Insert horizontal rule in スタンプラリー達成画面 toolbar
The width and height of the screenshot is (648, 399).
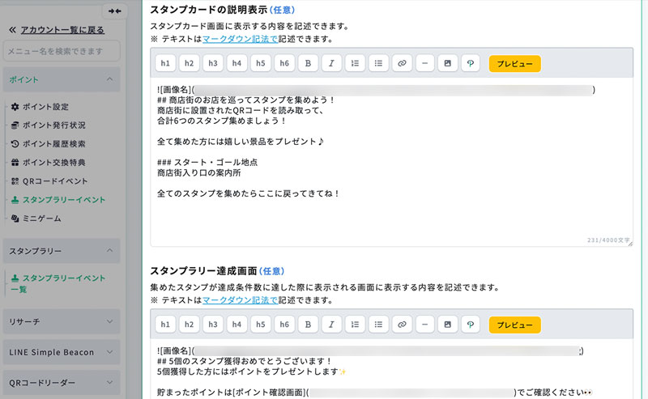pos(424,325)
